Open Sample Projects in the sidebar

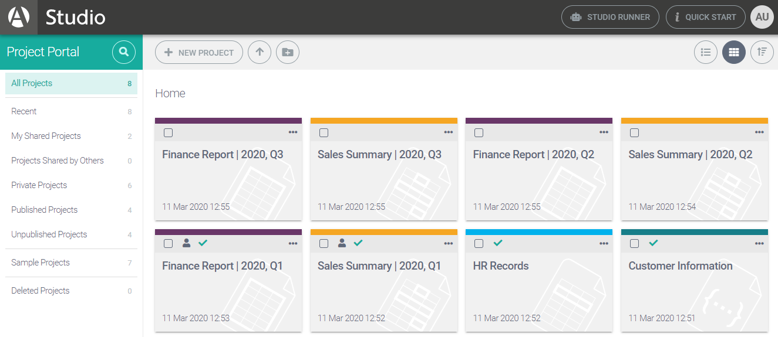click(41, 263)
